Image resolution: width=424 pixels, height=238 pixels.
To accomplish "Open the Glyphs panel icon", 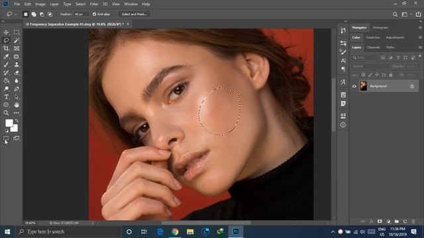I will coord(343,82).
